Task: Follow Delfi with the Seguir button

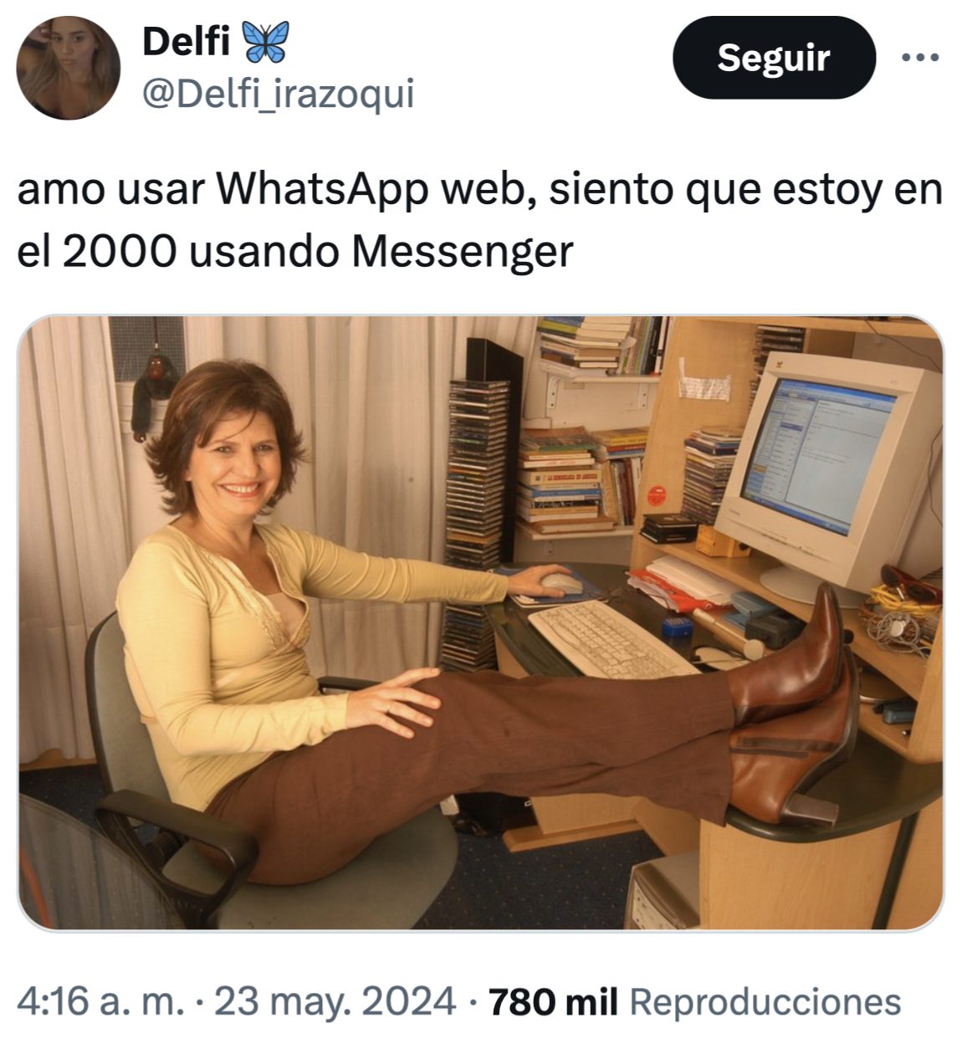Action: pos(774,58)
